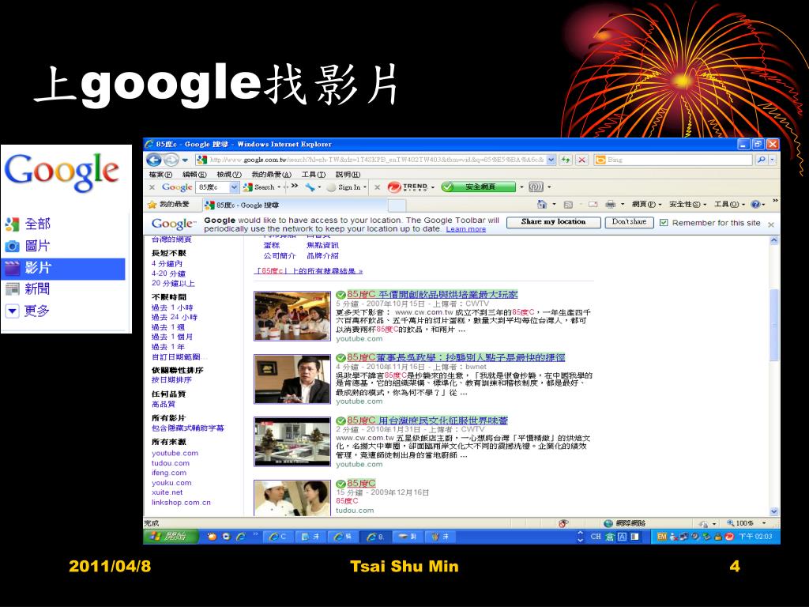This screenshot has height=607, width=809.
Task: Click the Don't share button
Action: click(x=630, y=222)
